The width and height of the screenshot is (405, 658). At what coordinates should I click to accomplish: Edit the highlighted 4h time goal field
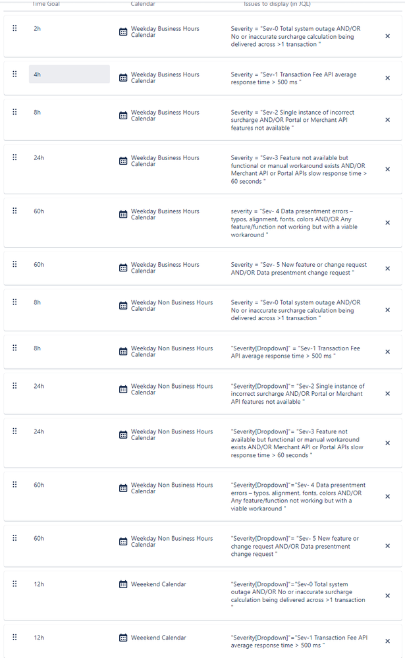coord(69,74)
